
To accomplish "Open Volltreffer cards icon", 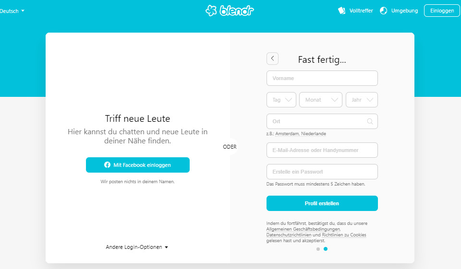I will point(341,11).
